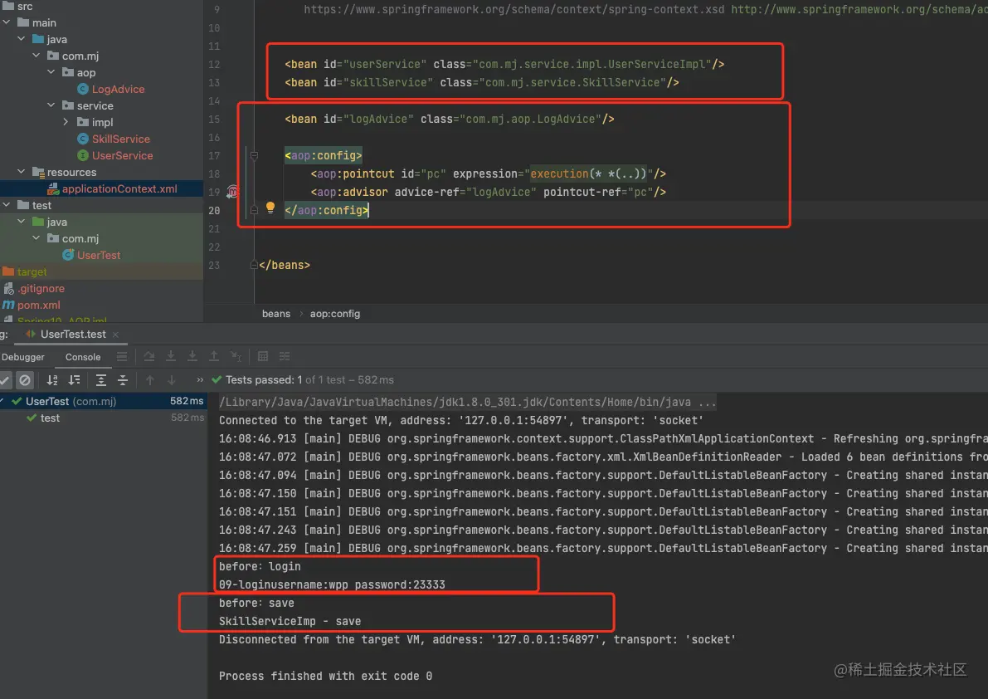Click the line number 15 in gutter
This screenshot has width=988, height=699.
tap(214, 119)
